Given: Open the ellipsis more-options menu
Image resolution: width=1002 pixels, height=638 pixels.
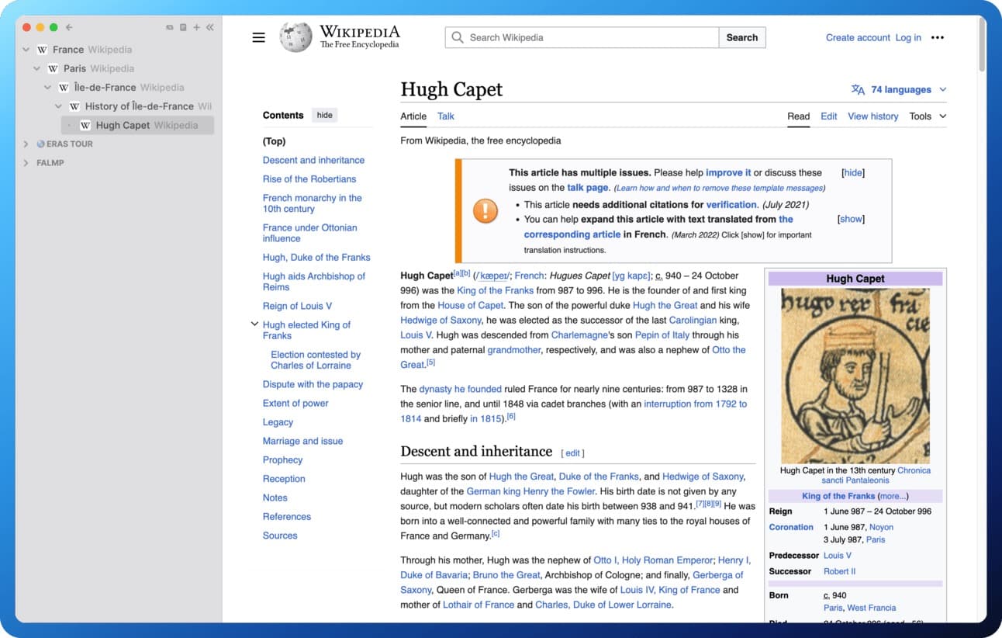Looking at the screenshot, I should click(938, 37).
